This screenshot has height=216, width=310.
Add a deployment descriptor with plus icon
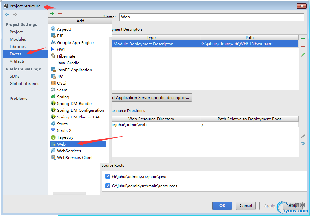[303, 39]
